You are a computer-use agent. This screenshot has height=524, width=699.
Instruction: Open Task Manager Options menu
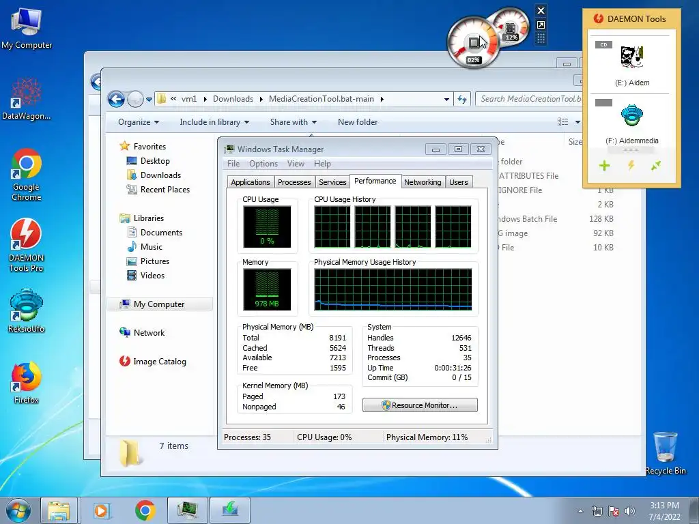(263, 164)
